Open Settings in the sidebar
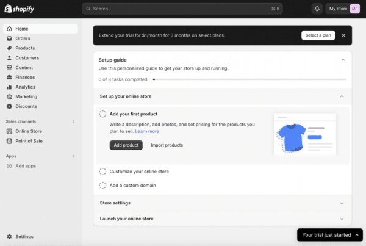 41,237
